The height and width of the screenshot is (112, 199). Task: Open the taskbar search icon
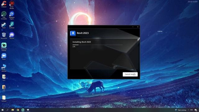pyautogui.click(x=7, y=110)
